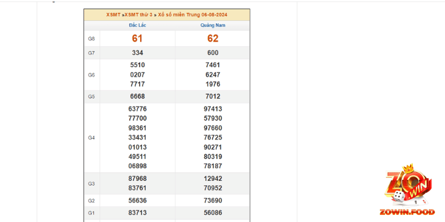This screenshot has width=445, height=222.
Task: Click Quảng Nam G2 result 73690
Action: (x=212, y=200)
